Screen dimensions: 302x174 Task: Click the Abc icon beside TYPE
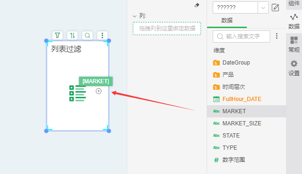click(216, 148)
